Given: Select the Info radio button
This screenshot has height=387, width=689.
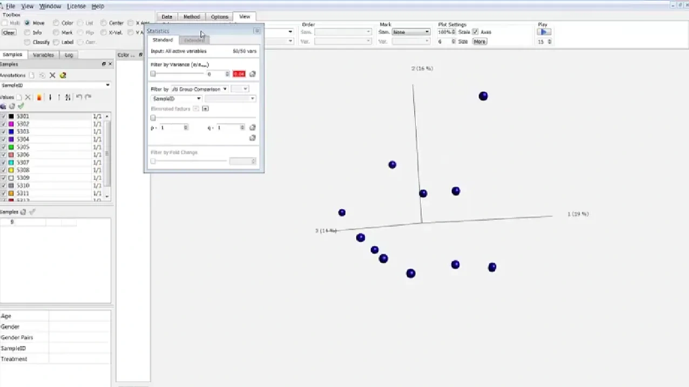Looking at the screenshot, I should pyautogui.click(x=28, y=33).
